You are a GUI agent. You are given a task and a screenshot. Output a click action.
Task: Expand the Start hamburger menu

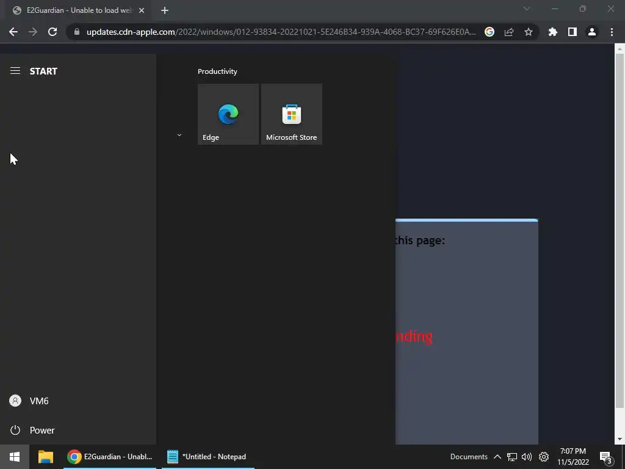(15, 71)
